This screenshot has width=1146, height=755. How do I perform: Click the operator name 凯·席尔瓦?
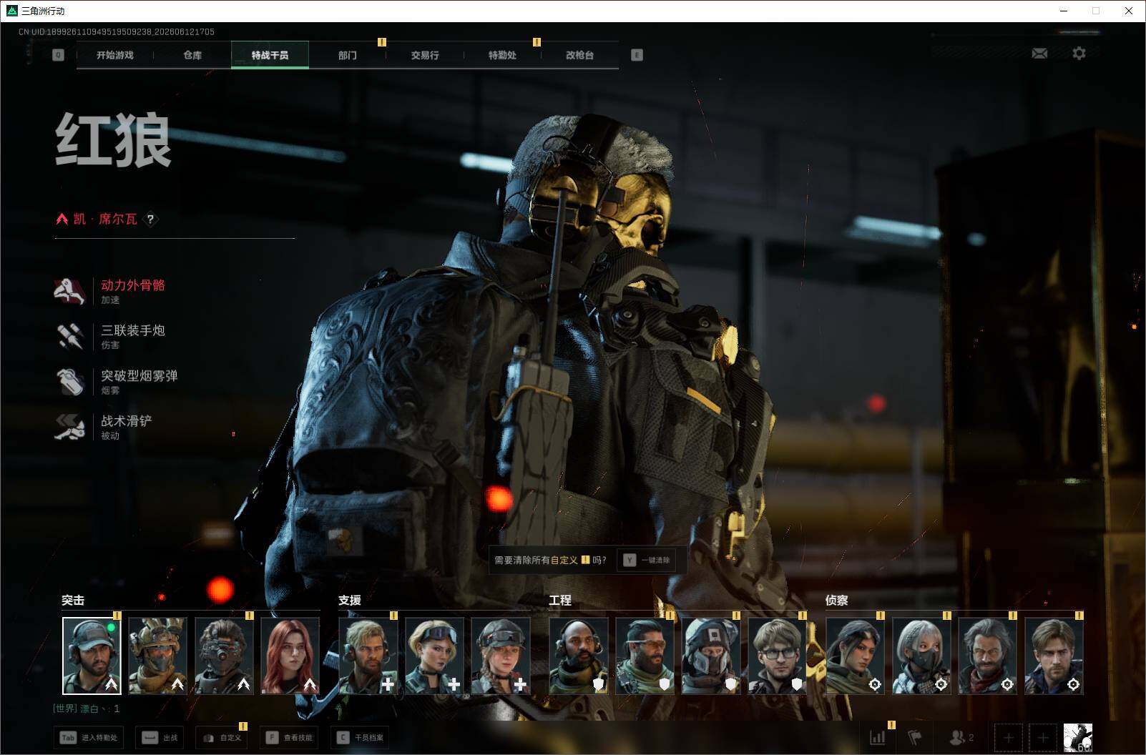[105, 219]
